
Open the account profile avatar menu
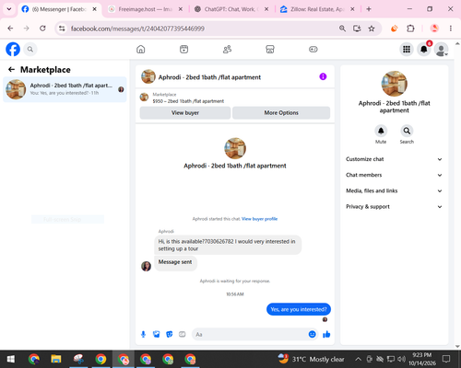441,49
